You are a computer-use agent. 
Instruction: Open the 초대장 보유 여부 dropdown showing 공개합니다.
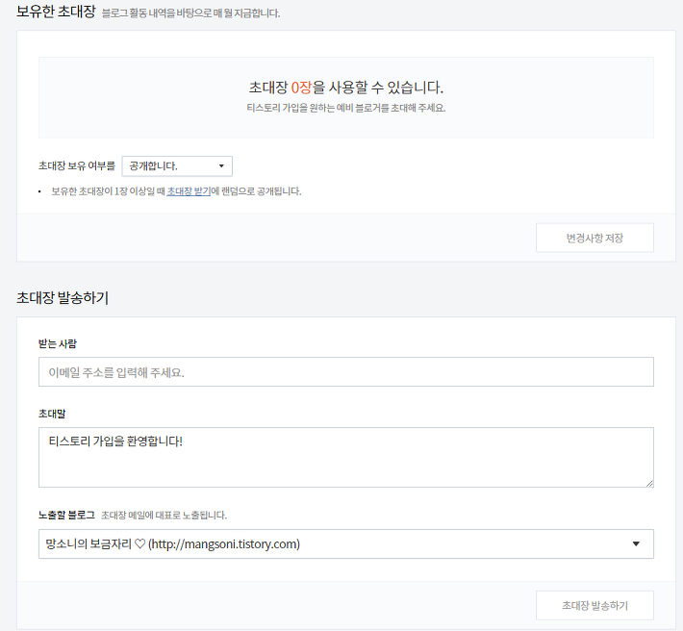[x=177, y=165]
